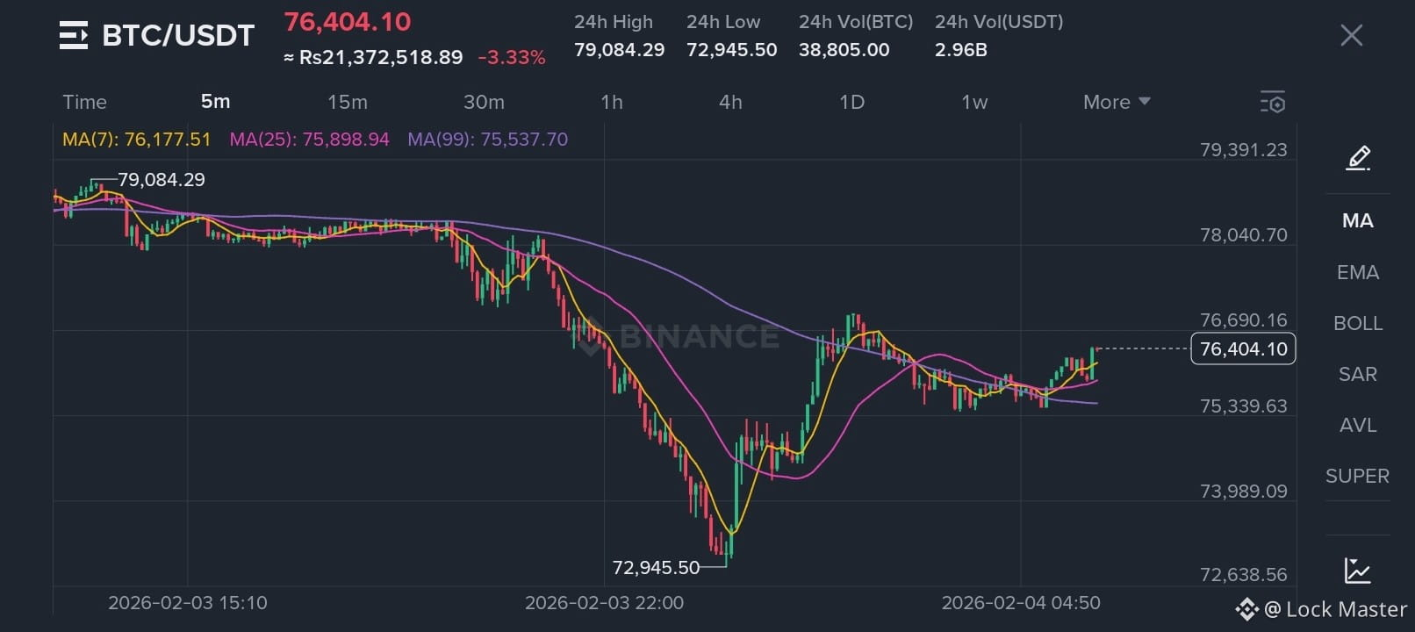Click the current price label 76,404.10

[x=1243, y=348]
